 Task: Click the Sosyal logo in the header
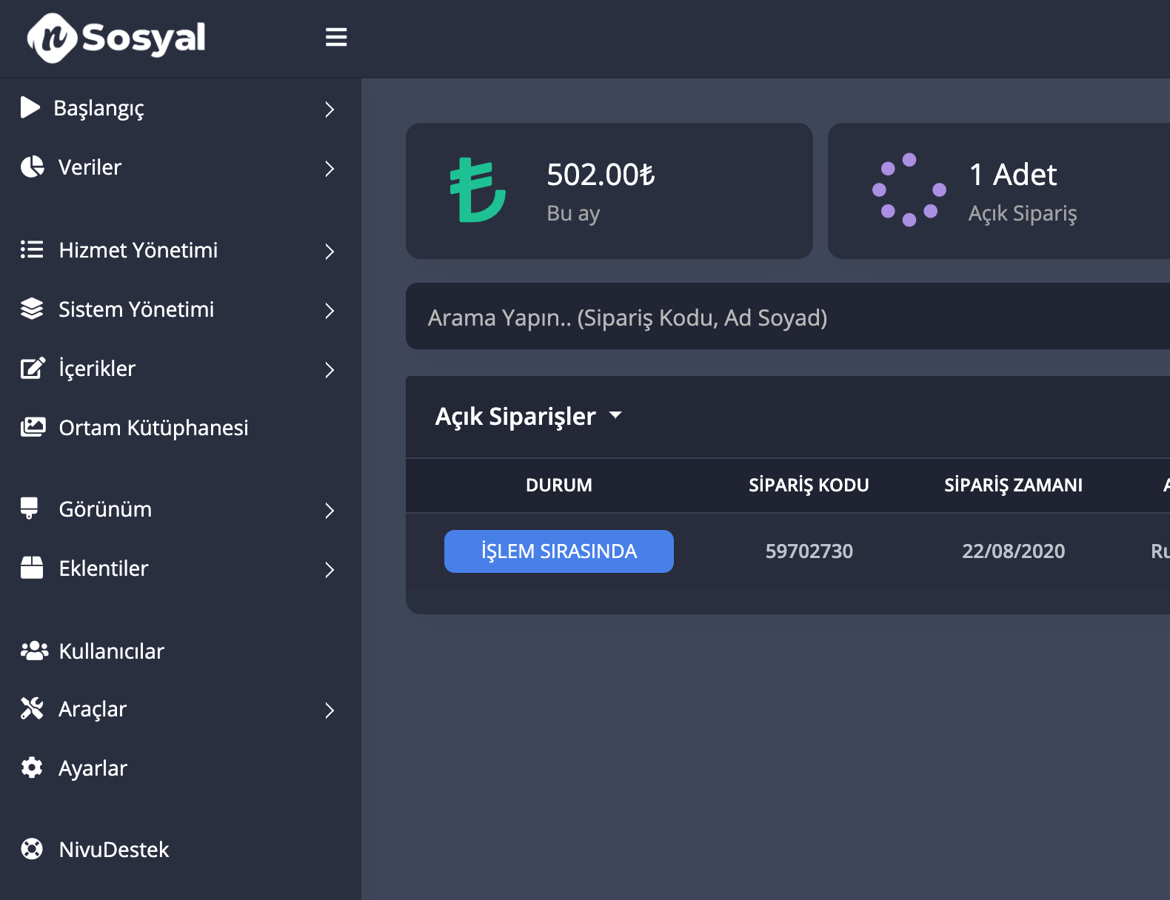(116, 38)
